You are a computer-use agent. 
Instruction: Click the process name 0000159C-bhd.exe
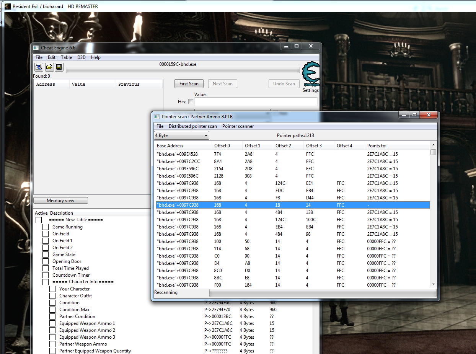point(178,64)
